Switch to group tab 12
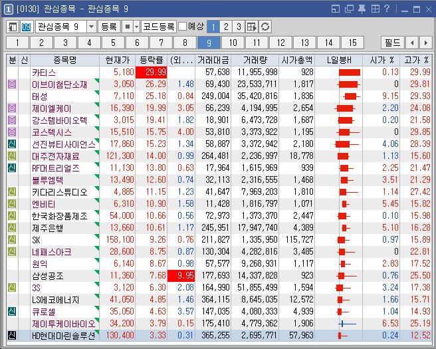 (x=281, y=43)
